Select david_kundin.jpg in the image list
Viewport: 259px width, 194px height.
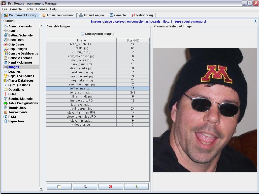[98, 72]
